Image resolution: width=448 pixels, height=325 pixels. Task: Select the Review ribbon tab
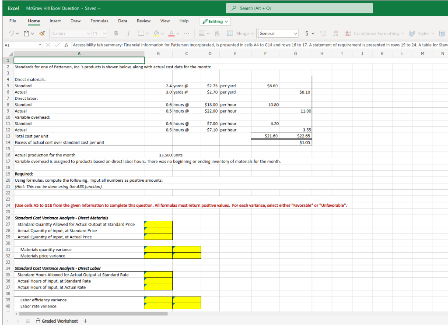(x=143, y=21)
